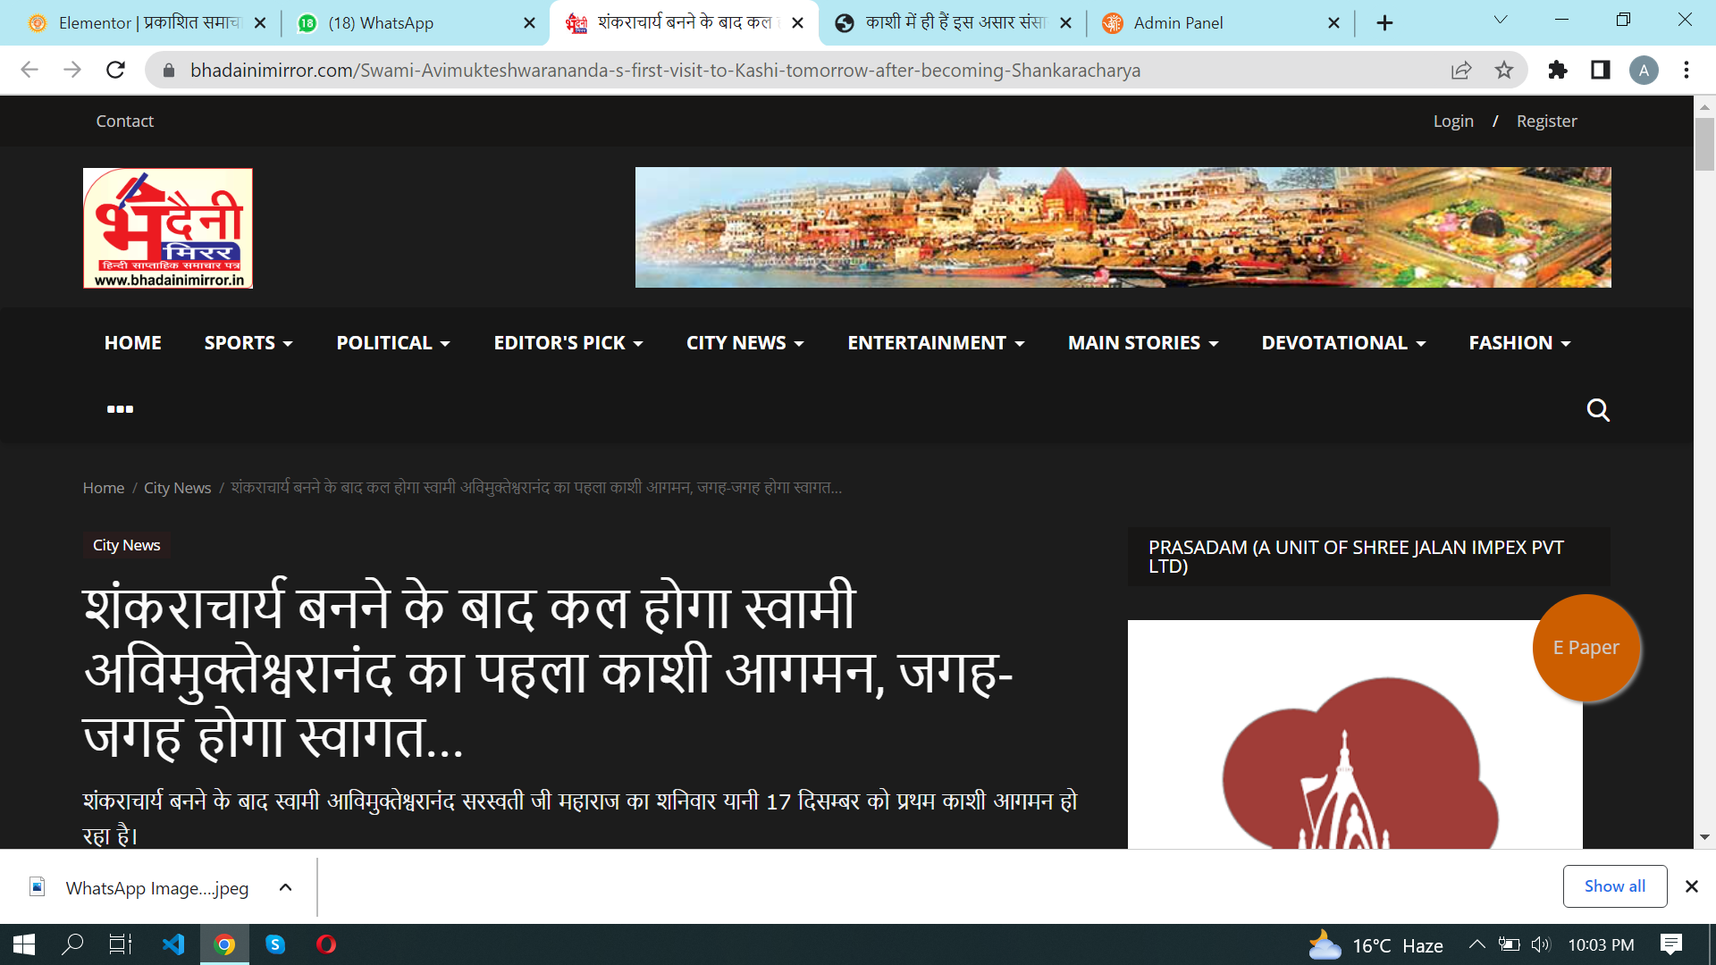Image resolution: width=1716 pixels, height=965 pixels.
Task: Click the browser address bar URL
Action: click(664, 70)
